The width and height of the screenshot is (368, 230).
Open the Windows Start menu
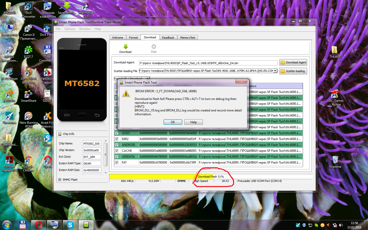[7, 225]
